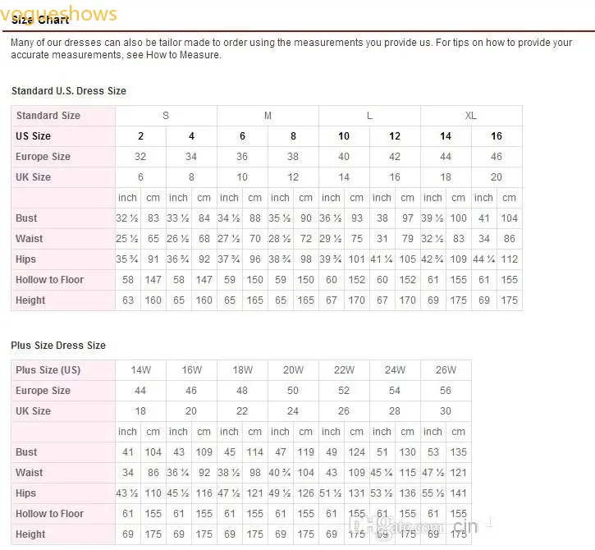Click the UK Size 6 cell
The height and width of the screenshot is (550, 595).
click(140, 177)
